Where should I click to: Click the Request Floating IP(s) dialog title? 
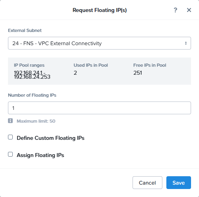(x=99, y=10)
